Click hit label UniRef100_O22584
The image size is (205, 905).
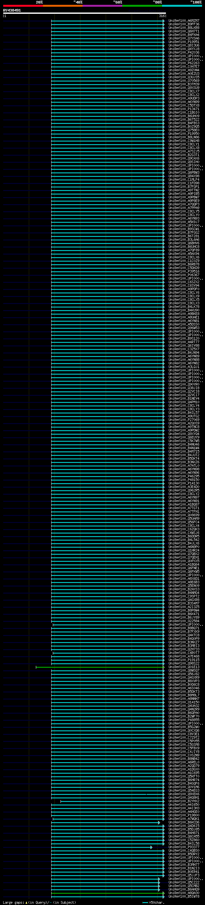pyautogui.click(x=184, y=621)
